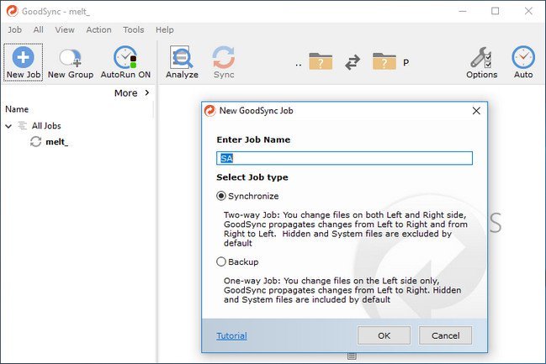
Task: Open the left folder selector icon
Action: coord(321,61)
